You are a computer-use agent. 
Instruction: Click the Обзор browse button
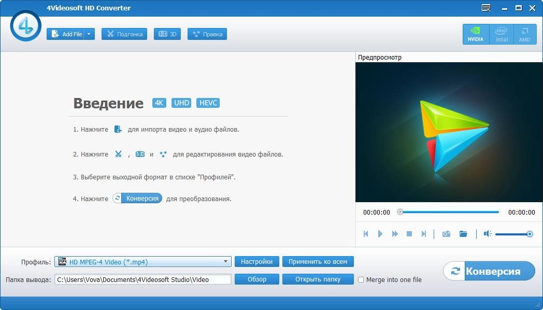pyautogui.click(x=256, y=279)
